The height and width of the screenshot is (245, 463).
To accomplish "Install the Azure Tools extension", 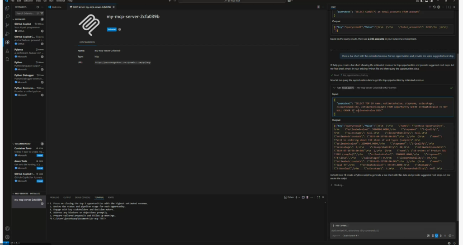I will (x=40, y=168).
